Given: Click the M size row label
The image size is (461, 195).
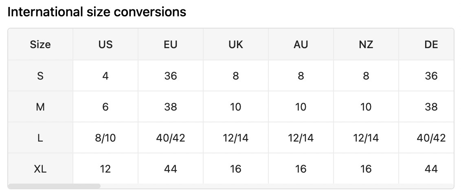Looking at the screenshot, I should 40,107.
